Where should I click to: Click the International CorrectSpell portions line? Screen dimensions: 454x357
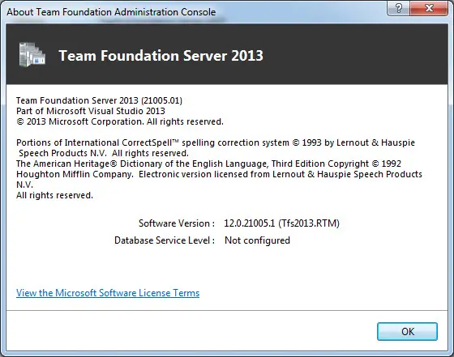tap(216, 142)
